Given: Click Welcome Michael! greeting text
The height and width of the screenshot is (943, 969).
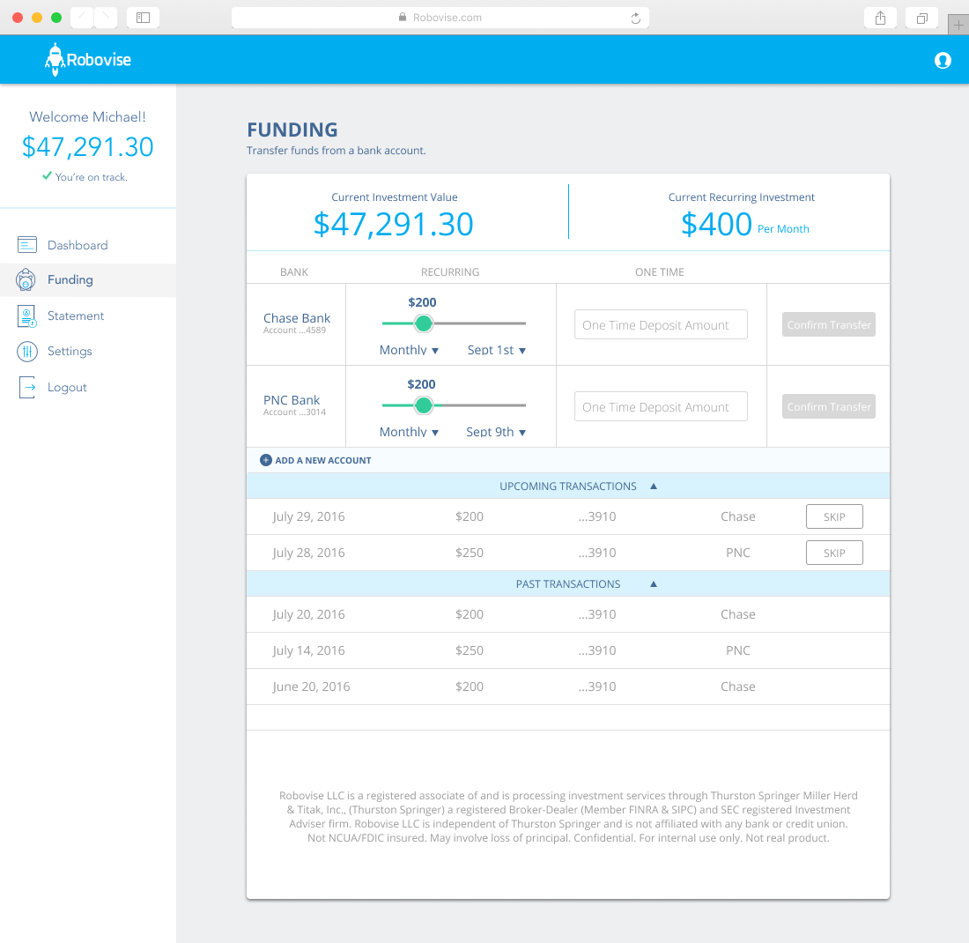Looking at the screenshot, I should 88,117.
